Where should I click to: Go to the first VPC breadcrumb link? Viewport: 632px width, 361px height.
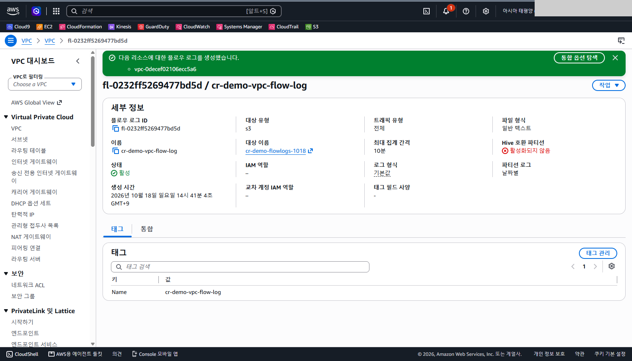pyautogui.click(x=27, y=41)
